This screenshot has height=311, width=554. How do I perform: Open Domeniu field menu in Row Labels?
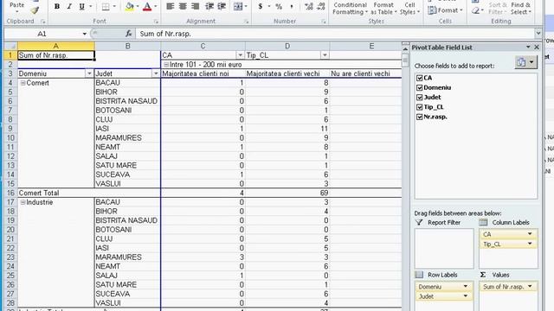(466, 287)
